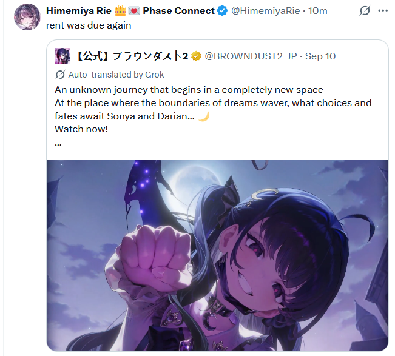Viewport: 395px width, 356px height.
Task: Click the Himemiya Rie display name
Action: tap(79, 10)
